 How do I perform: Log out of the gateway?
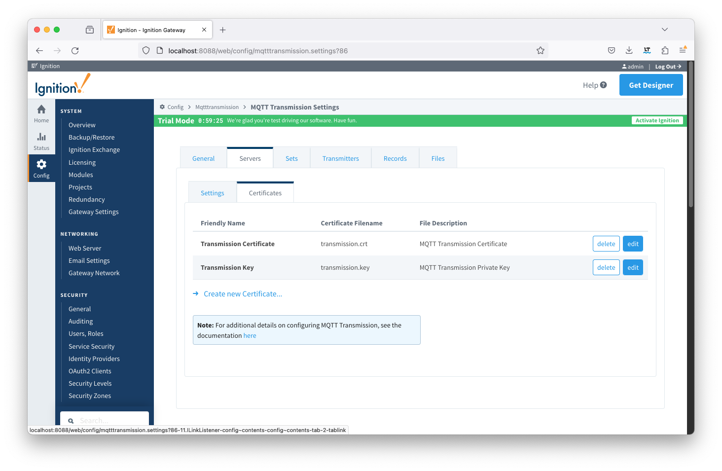(668, 67)
